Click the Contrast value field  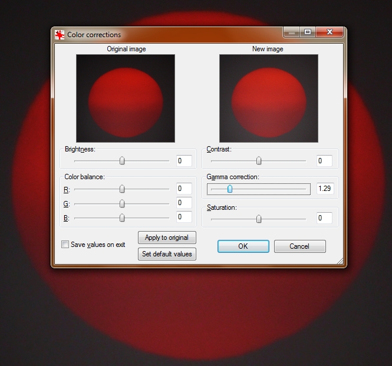pos(324,160)
